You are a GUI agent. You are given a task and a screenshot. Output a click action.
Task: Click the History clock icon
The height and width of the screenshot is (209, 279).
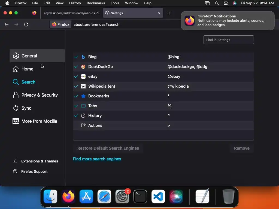coord(83,115)
